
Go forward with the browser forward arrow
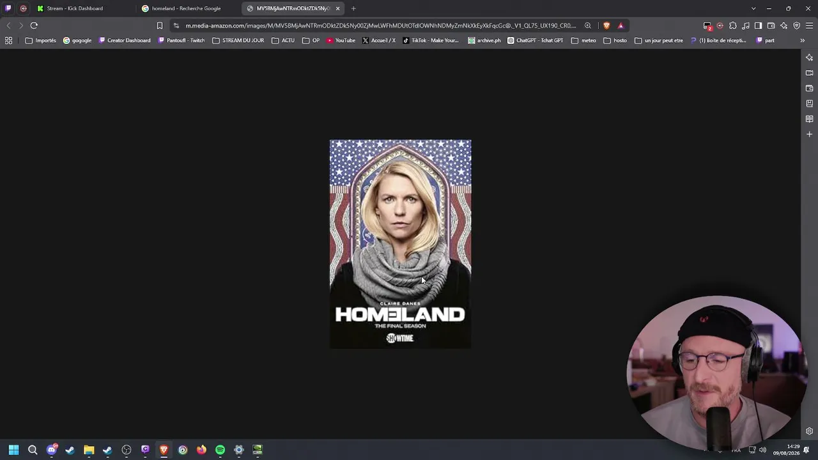pos(20,26)
